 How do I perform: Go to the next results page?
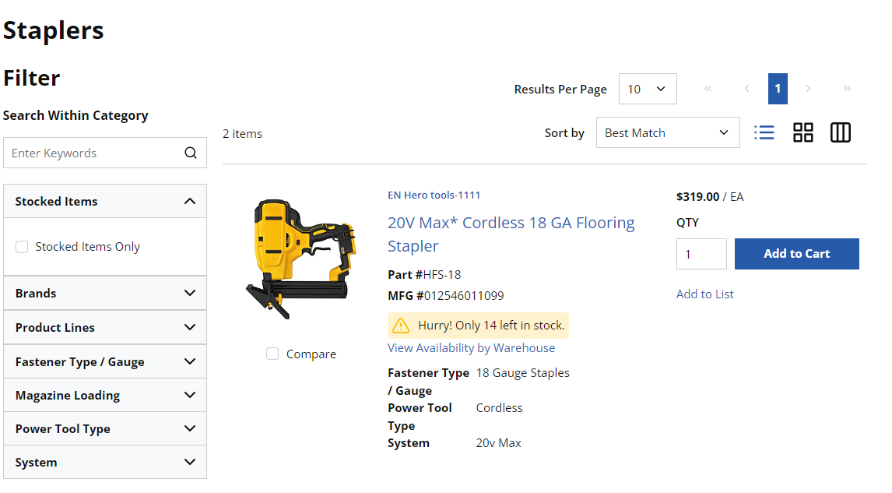[x=808, y=88]
